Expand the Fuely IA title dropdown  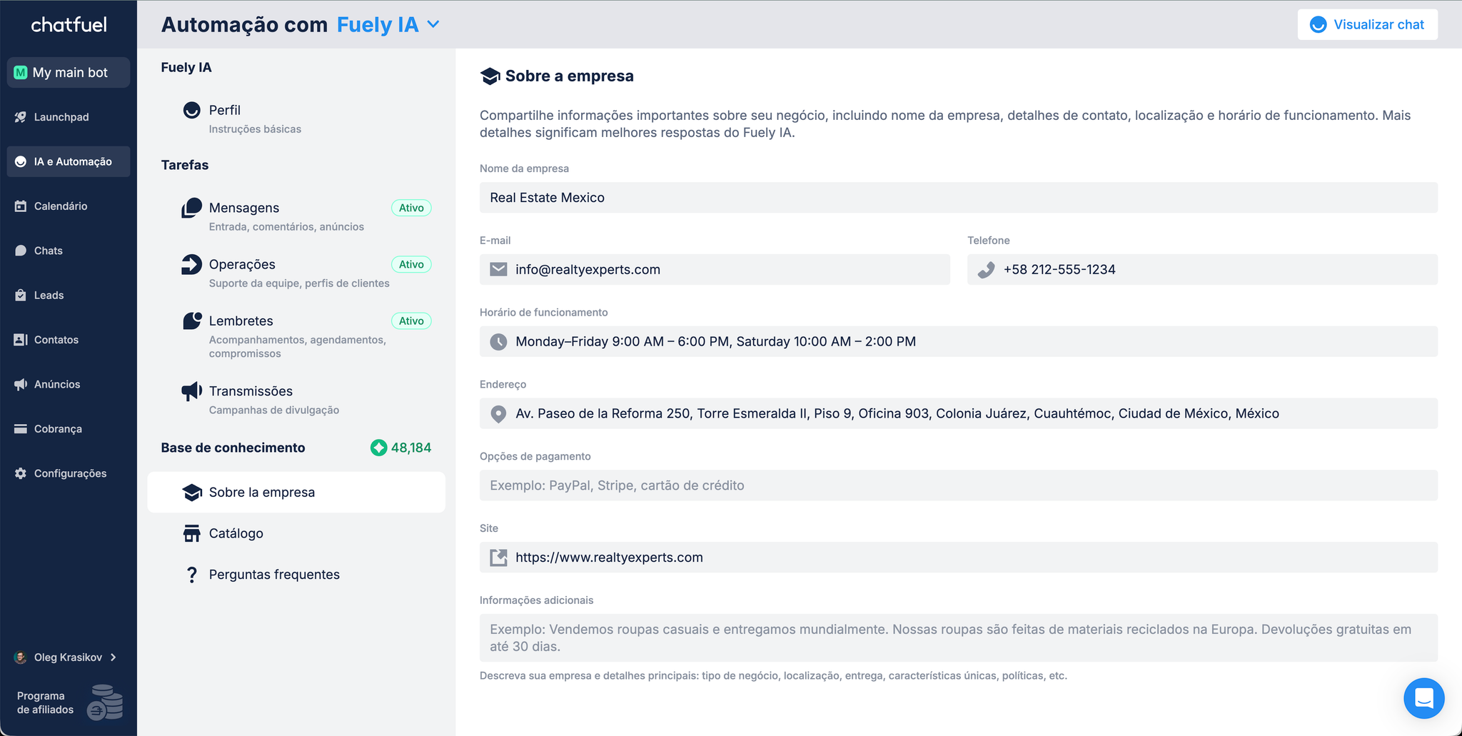(x=433, y=24)
